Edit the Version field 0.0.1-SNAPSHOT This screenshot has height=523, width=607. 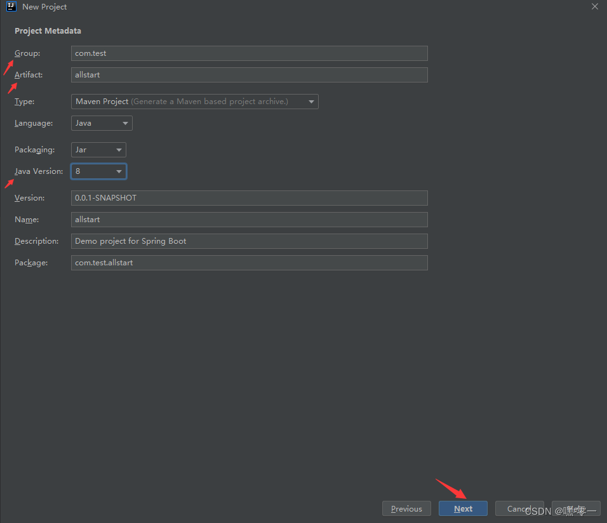click(x=250, y=198)
